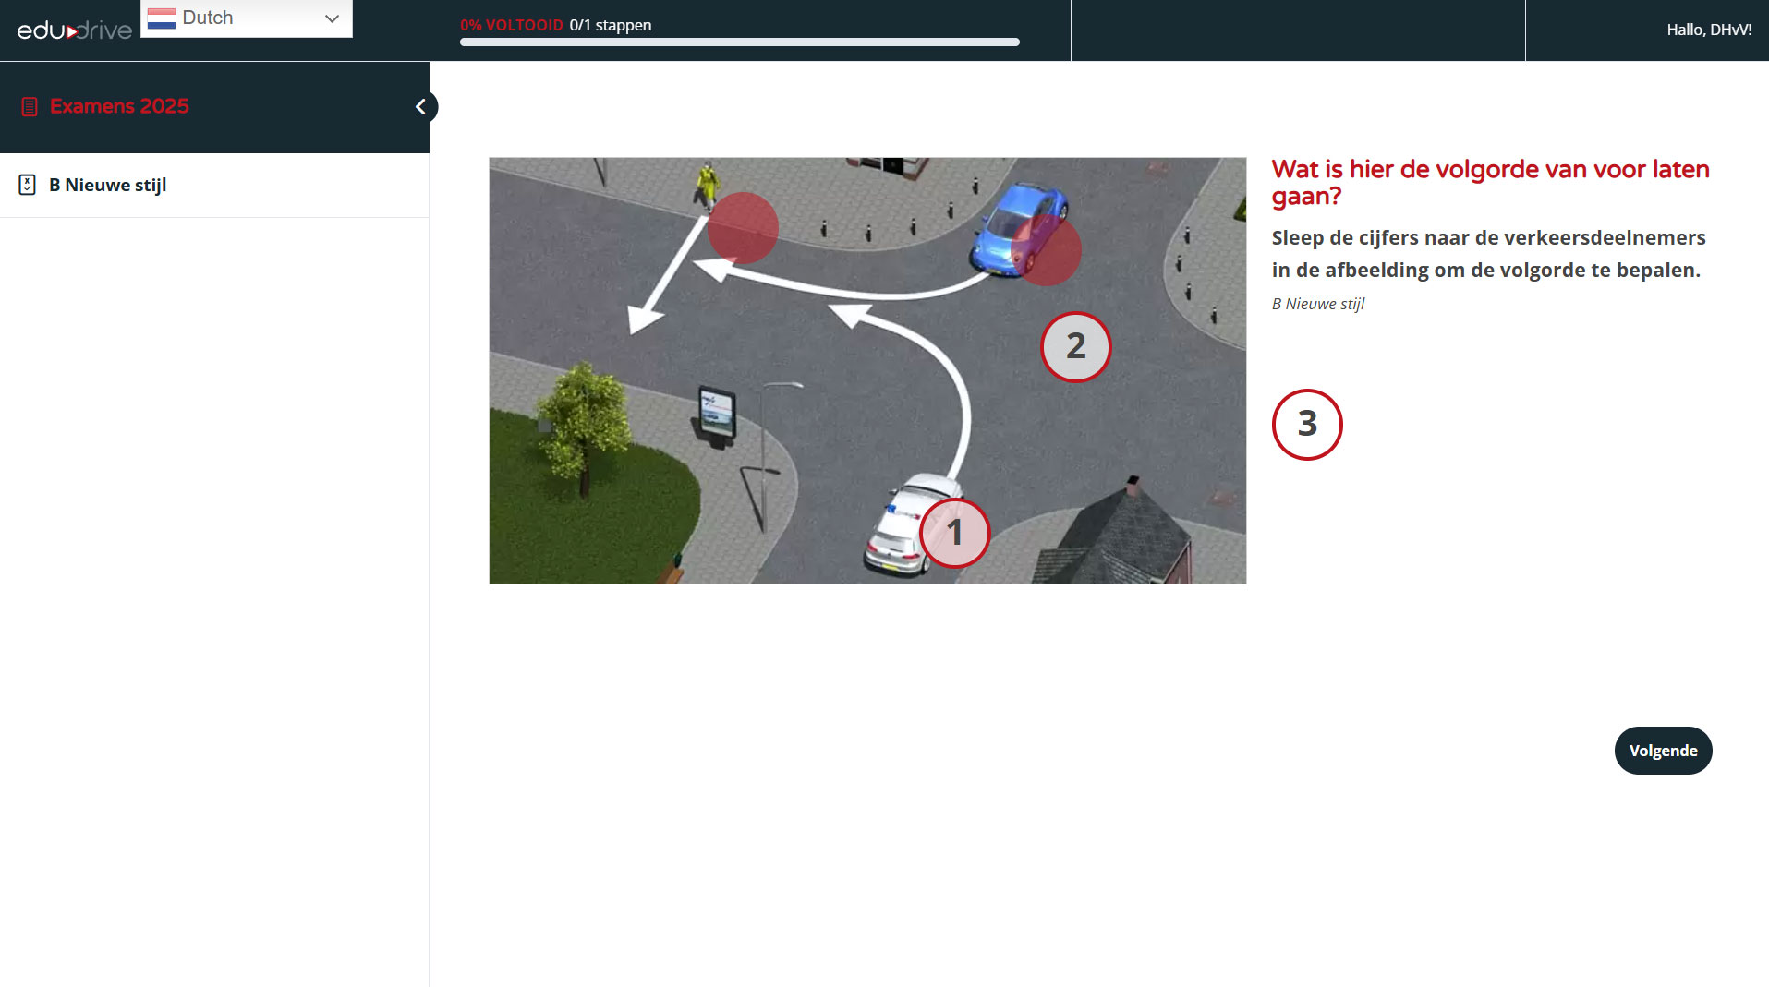This screenshot has height=987, width=1769.
Task: Click the Volgende button
Action: pyautogui.click(x=1662, y=751)
